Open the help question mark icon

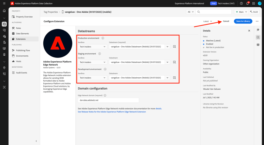[241, 4]
